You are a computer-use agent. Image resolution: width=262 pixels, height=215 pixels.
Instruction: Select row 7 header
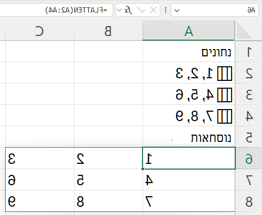pos(249,180)
